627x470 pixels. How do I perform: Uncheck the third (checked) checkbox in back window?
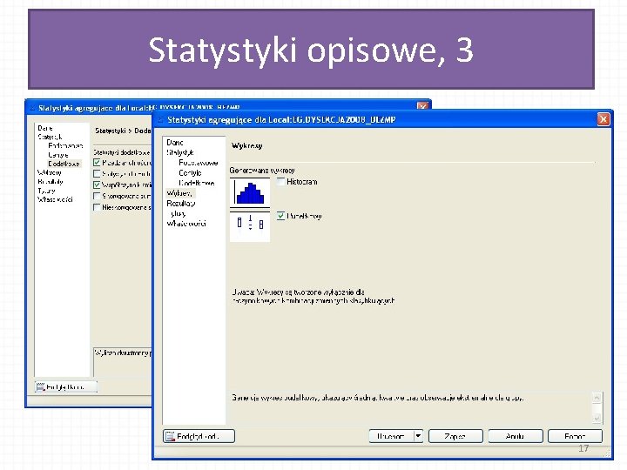tap(97, 185)
